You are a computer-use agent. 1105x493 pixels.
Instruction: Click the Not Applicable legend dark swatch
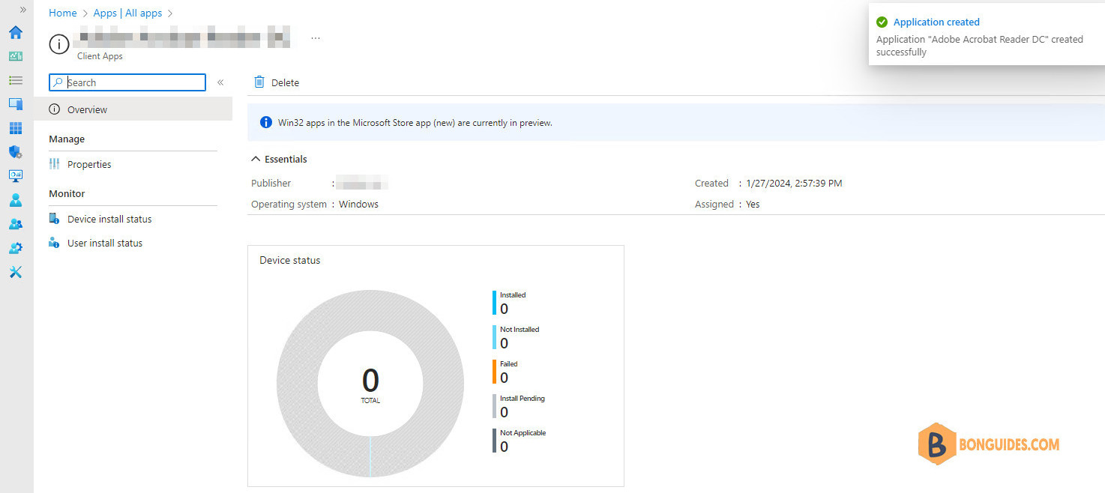pyautogui.click(x=494, y=441)
